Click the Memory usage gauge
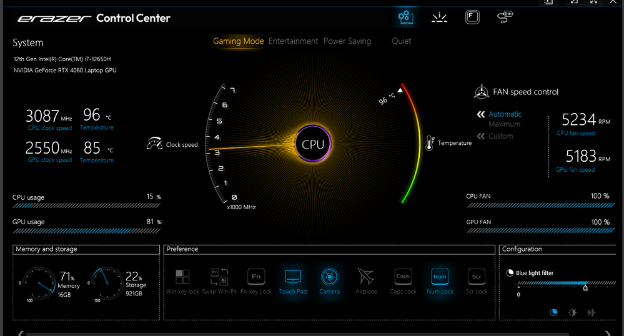Image resolution: width=624 pixels, height=336 pixels. pos(39,283)
